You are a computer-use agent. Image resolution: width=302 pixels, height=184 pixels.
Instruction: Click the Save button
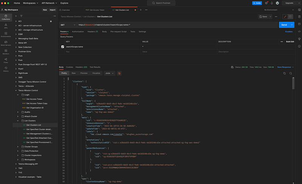263,17
